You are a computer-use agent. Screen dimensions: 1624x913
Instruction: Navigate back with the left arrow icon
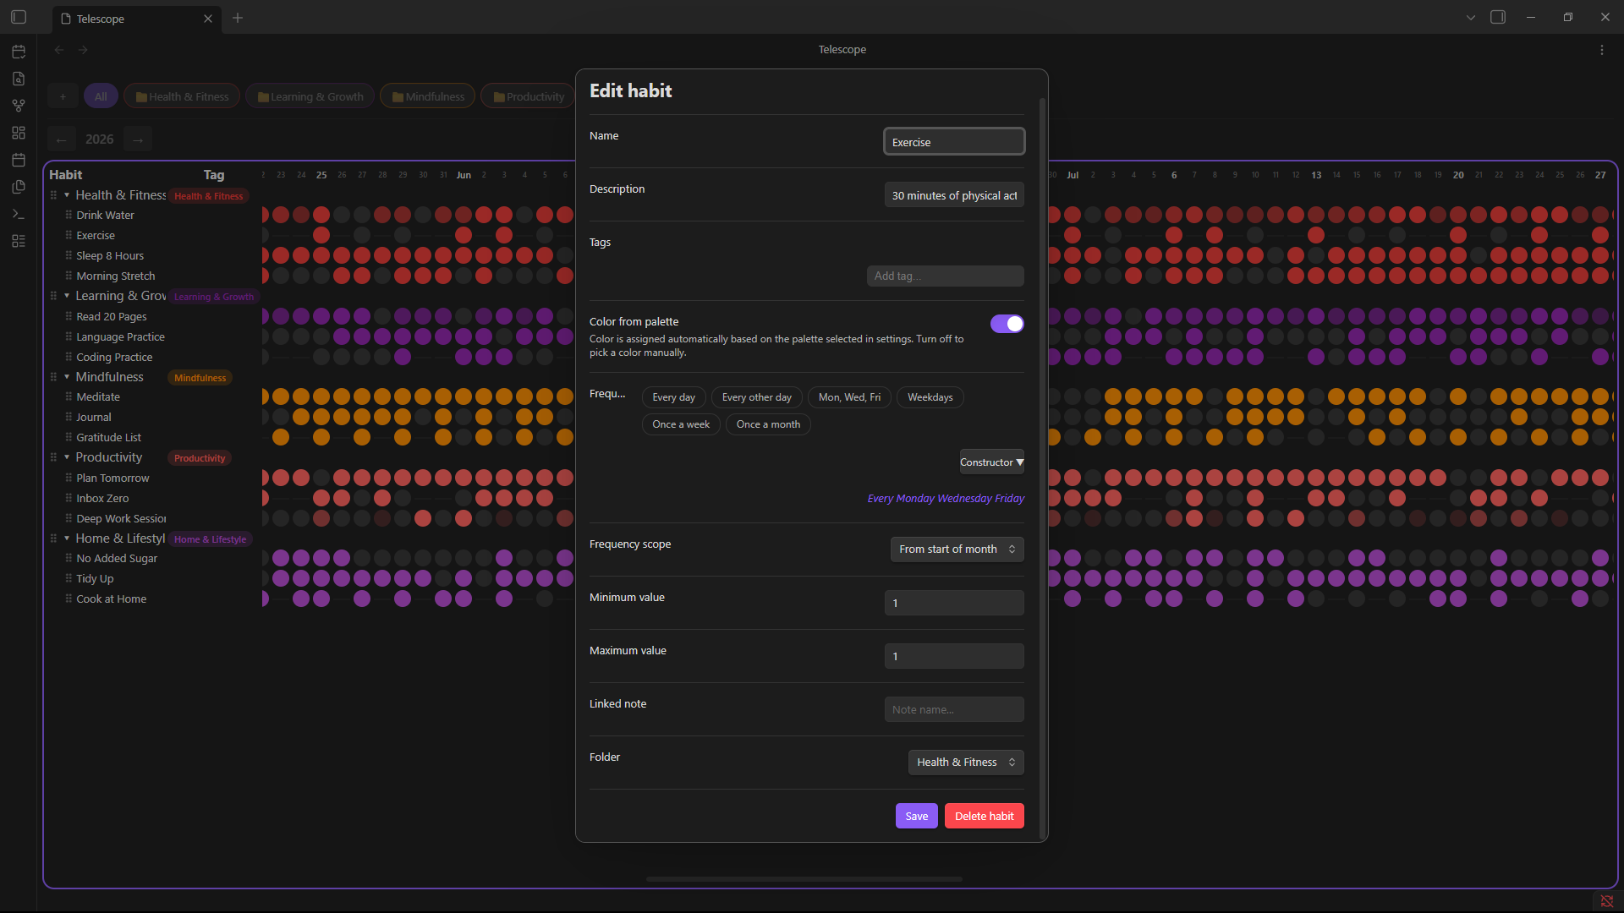coord(59,50)
